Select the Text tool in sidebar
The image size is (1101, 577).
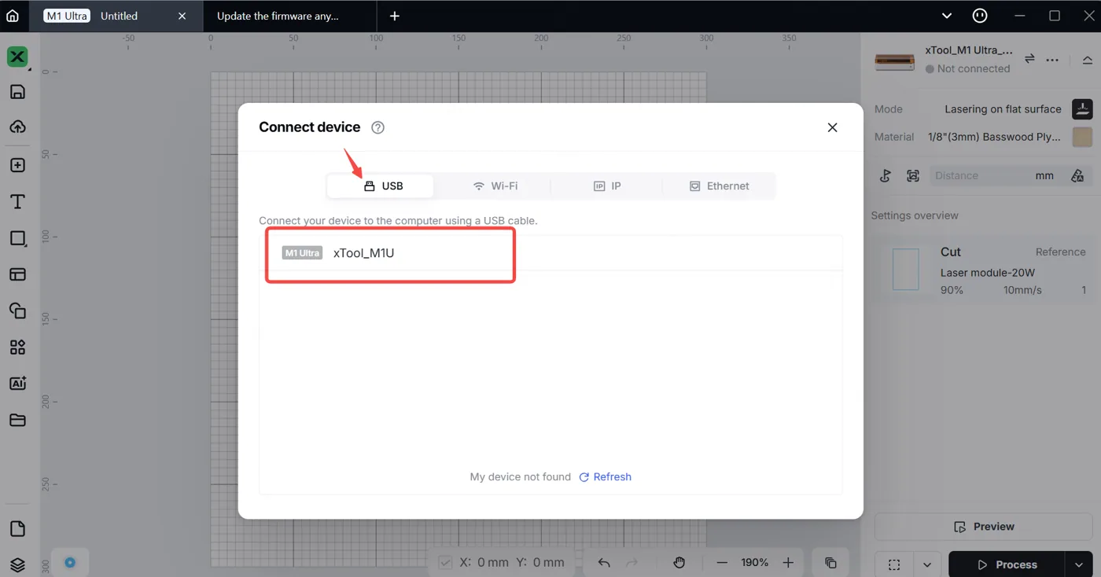pos(17,202)
